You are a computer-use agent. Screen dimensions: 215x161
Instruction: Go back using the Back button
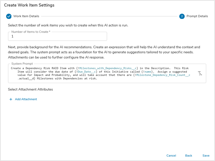coord(188,156)
